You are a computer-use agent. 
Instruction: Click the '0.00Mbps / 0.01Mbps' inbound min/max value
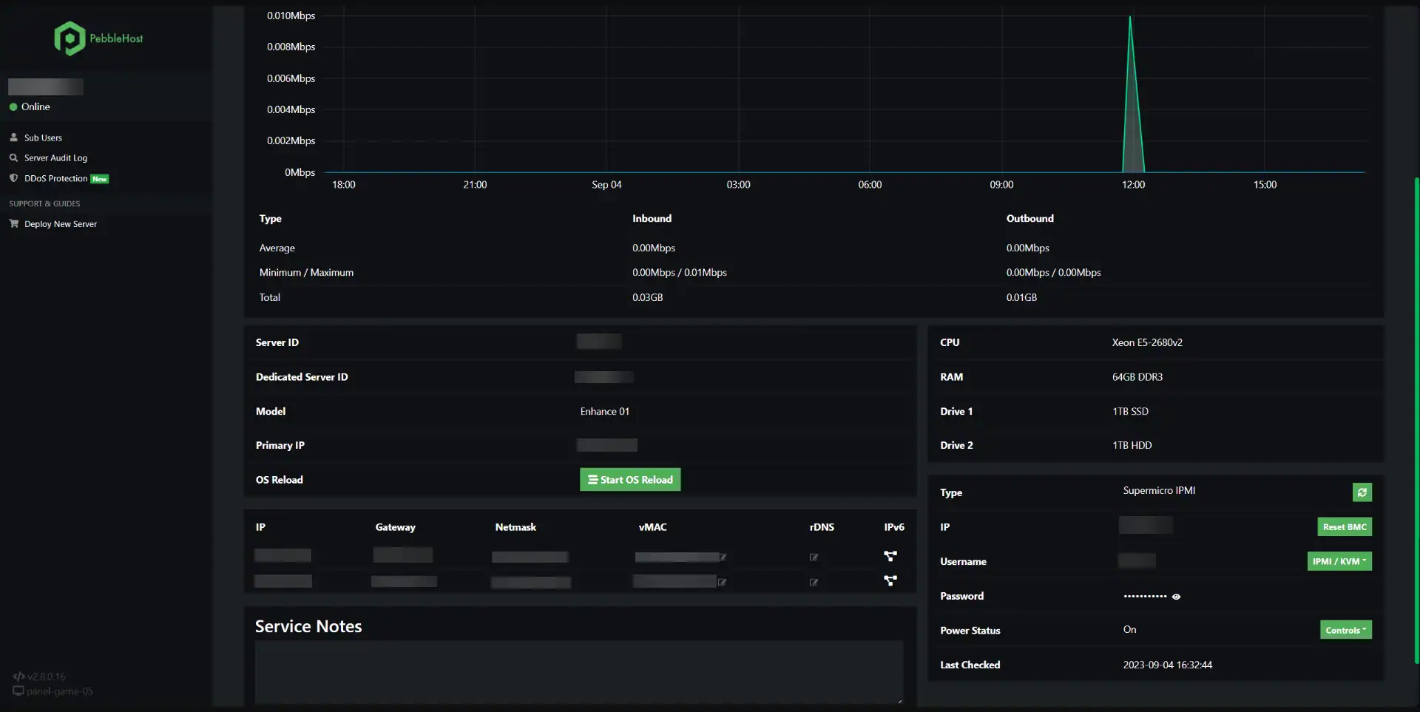[x=679, y=273]
